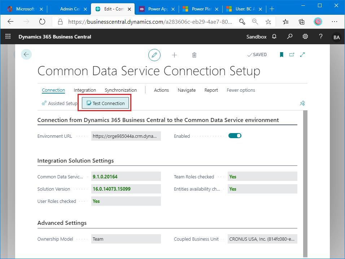Click the Integration Solution Settings heading
This screenshot has height=259, width=345.
pos(75,160)
